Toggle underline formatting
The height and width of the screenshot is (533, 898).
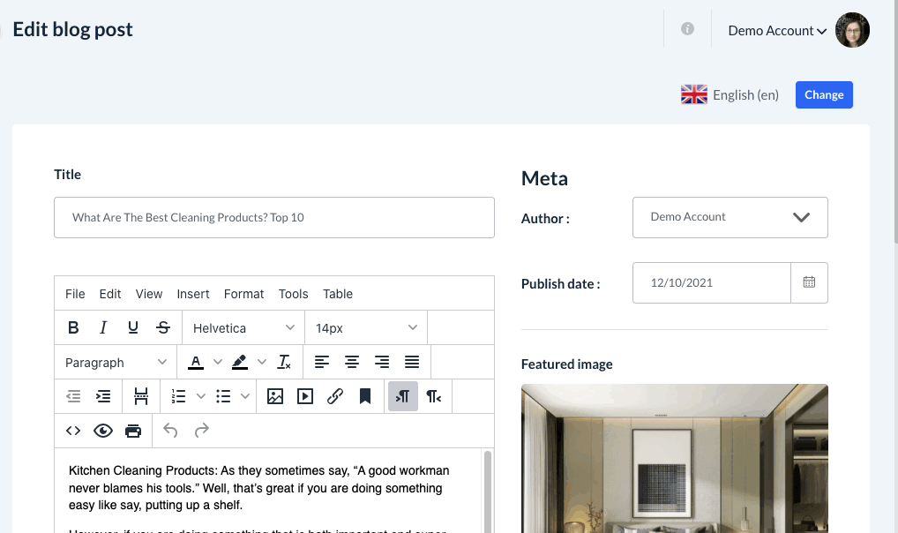(133, 327)
